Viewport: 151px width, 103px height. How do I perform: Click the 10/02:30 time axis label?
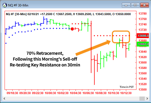(x=63, y=93)
